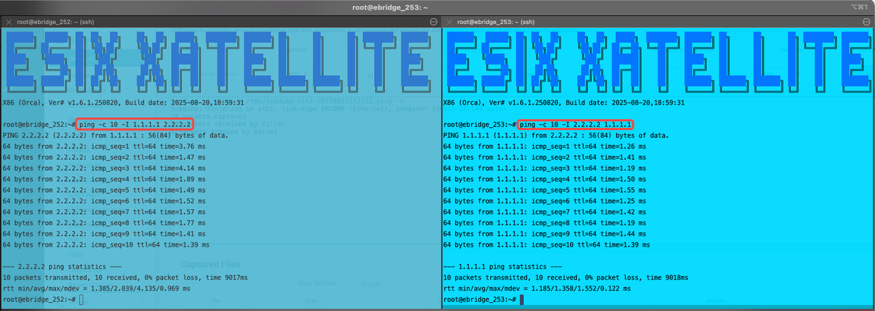This screenshot has width=875, height=311.
Task: Close the ebridge_253 ssh pane
Action: pyautogui.click(x=449, y=22)
